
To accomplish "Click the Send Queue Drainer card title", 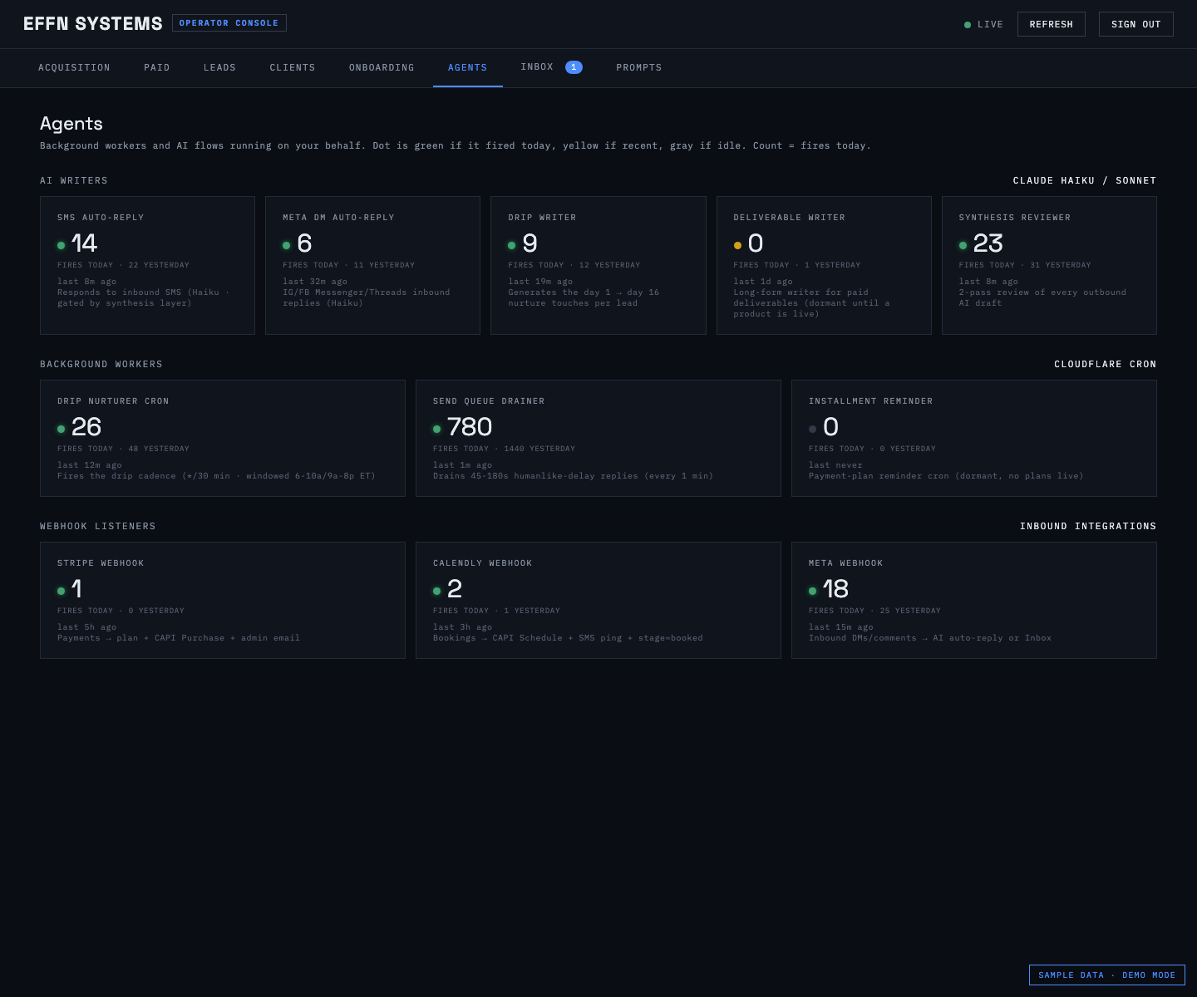I will (x=489, y=401).
